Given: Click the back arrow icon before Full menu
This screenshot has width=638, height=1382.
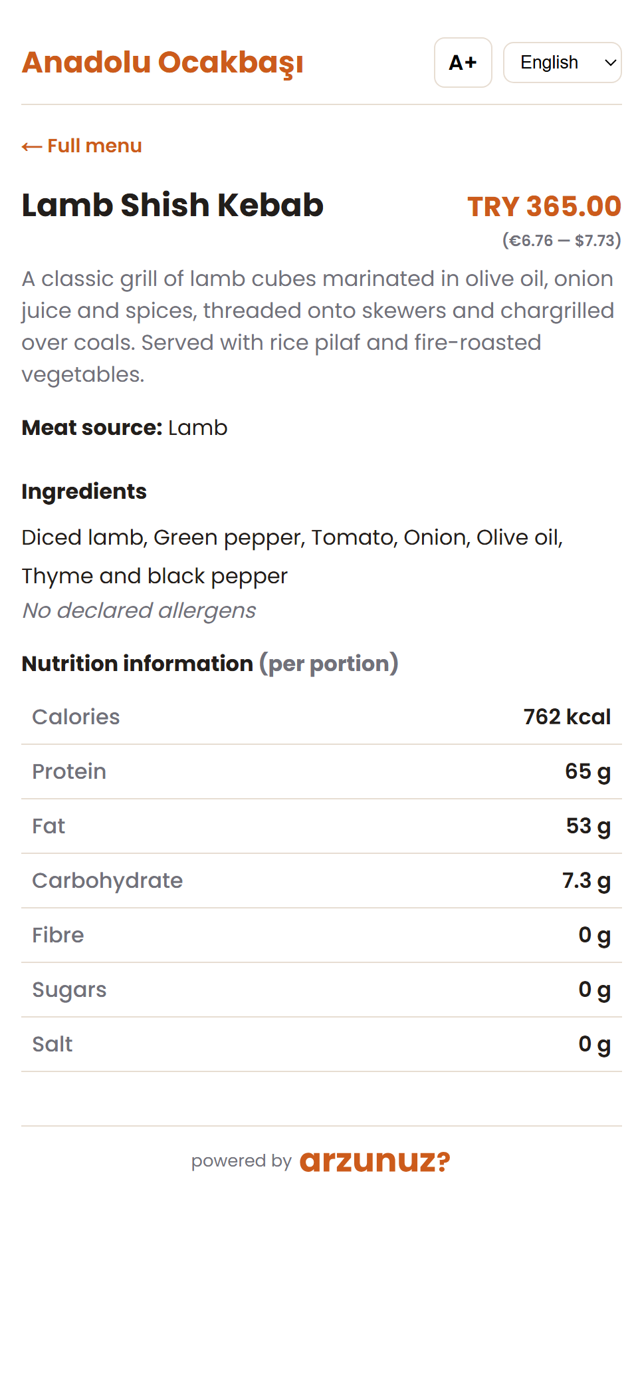Looking at the screenshot, I should point(32,146).
